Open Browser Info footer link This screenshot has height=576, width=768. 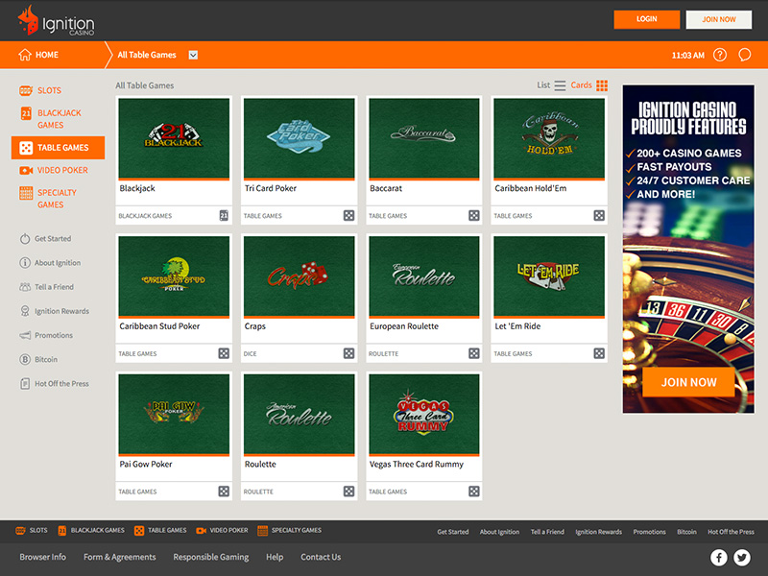[42, 557]
